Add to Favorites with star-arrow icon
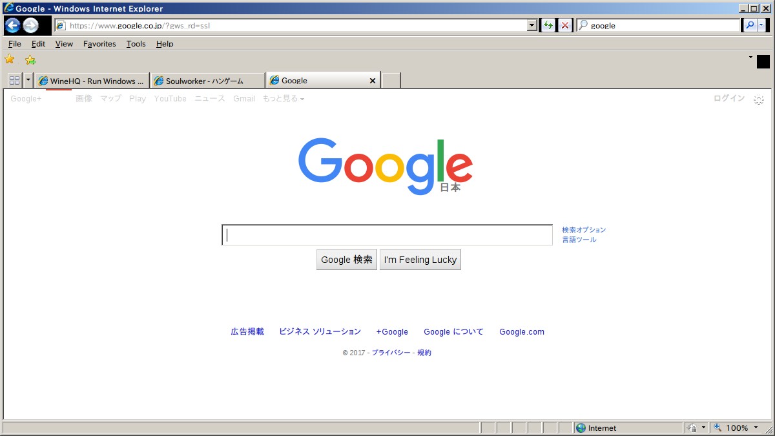775x436 pixels. pyautogui.click(x=30, y=60)
